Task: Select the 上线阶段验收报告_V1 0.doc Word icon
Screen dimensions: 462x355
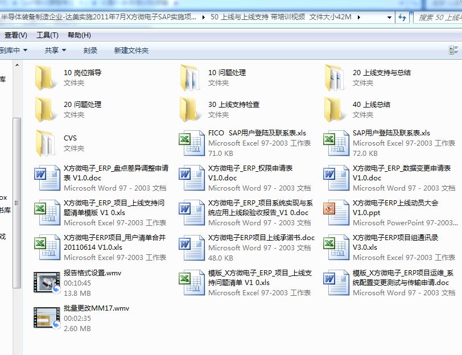Action: (192, 212)
